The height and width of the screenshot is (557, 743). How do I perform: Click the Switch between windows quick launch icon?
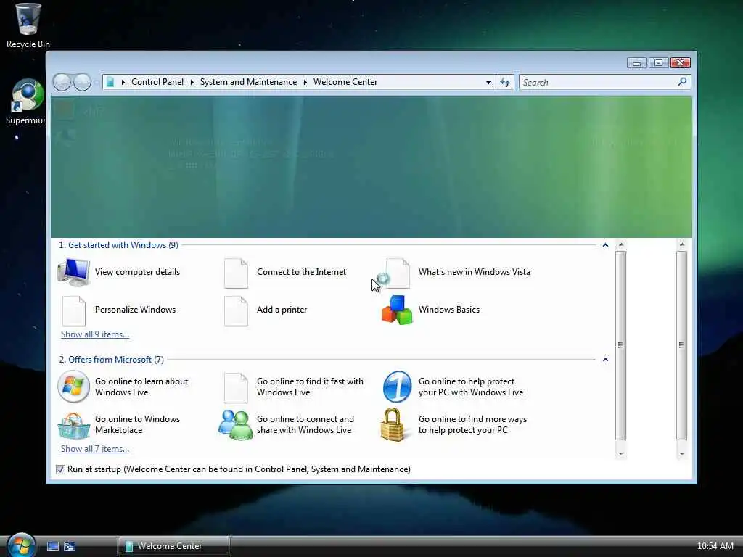(70, 546)
